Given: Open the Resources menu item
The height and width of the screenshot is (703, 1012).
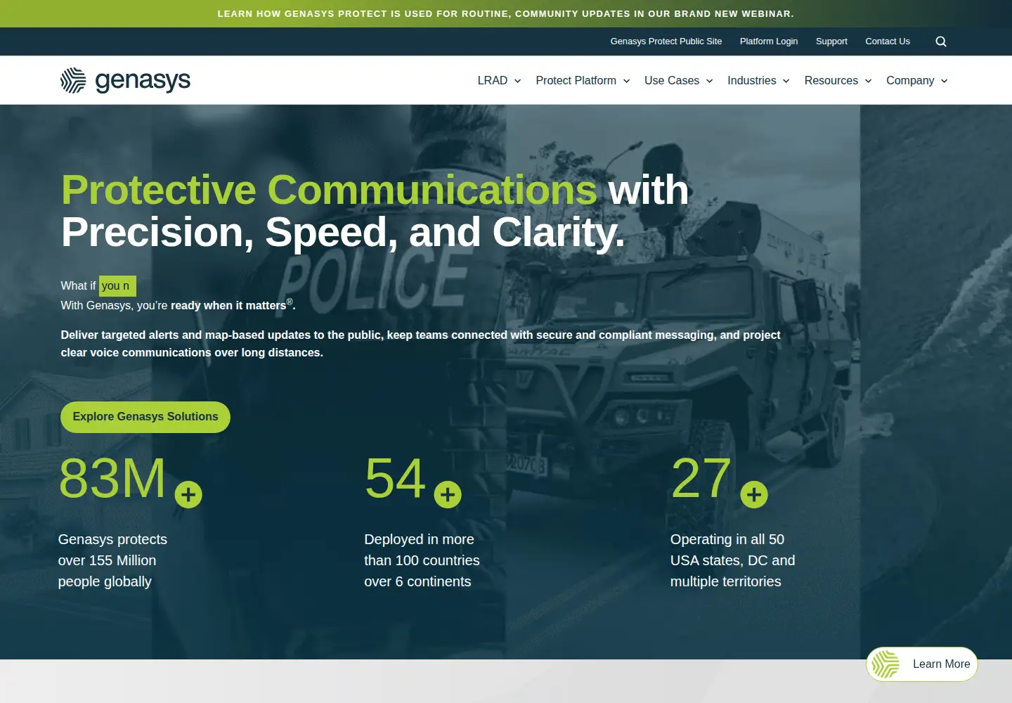Looking at the screenshot, I should tap(831, 81).
